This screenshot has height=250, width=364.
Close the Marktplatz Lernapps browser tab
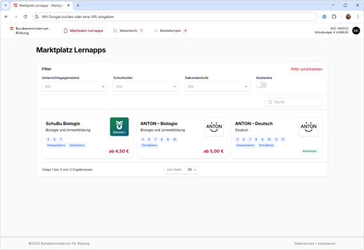[69, 5]
